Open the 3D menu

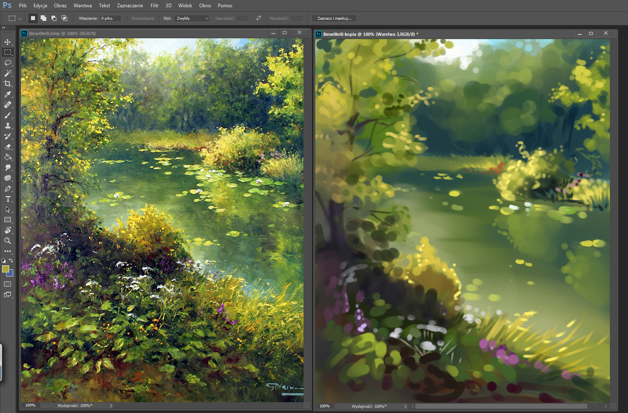pyautogui.click(x=168, y=6)
